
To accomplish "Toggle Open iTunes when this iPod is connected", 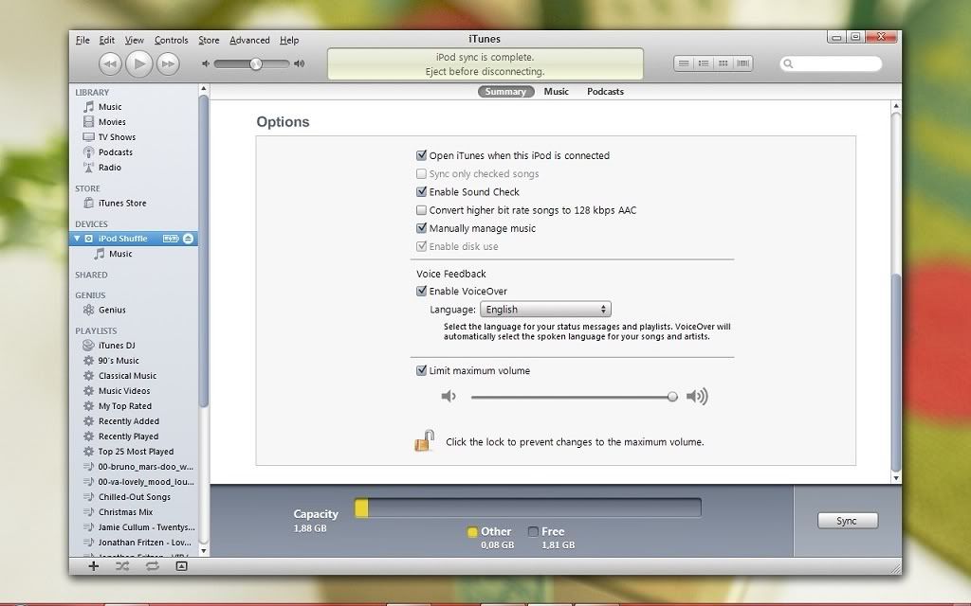I will click(x=422, y=155).
